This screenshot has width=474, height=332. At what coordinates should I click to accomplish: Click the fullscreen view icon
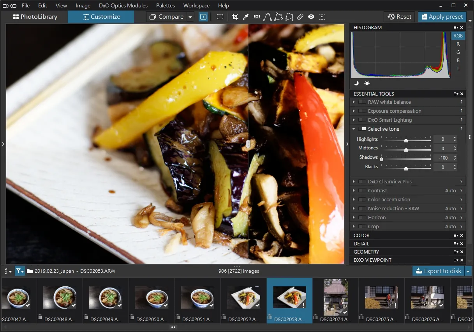coord(220,17)
